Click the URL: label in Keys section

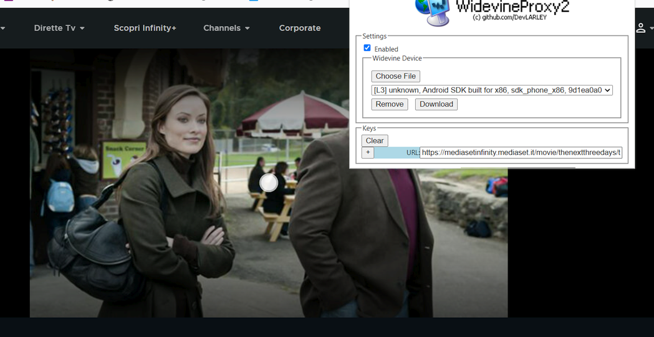tap(413, 153)
